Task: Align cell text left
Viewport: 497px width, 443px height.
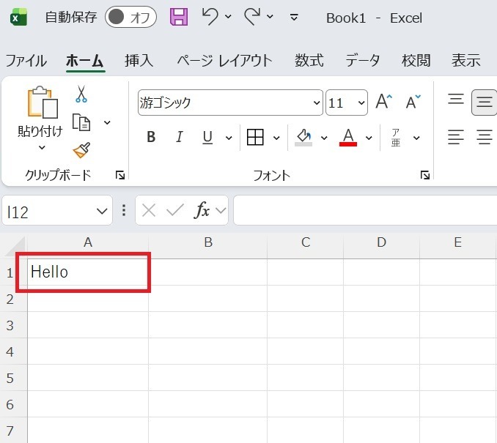Action: tap(456, 137)
